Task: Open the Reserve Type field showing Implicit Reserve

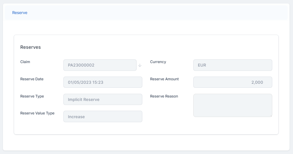Action: tap(103, 100)
